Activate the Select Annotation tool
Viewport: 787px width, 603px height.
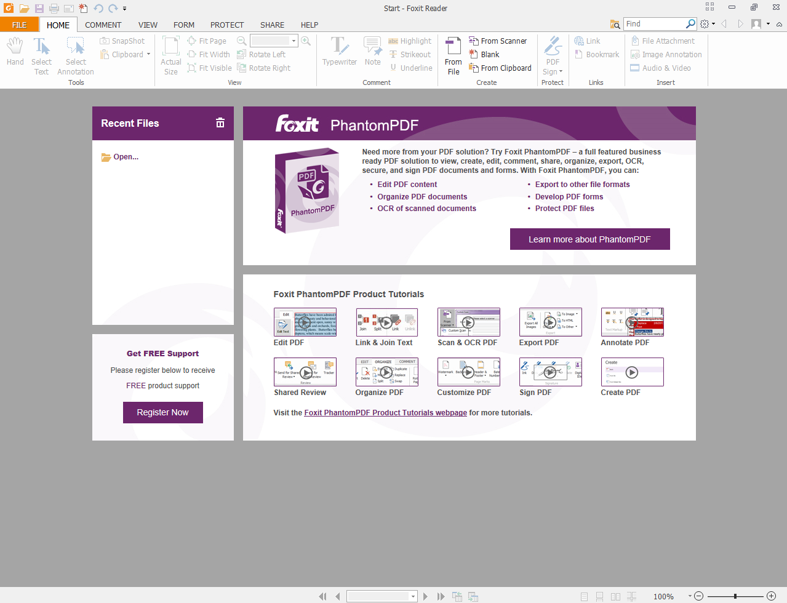coord(76,56)
